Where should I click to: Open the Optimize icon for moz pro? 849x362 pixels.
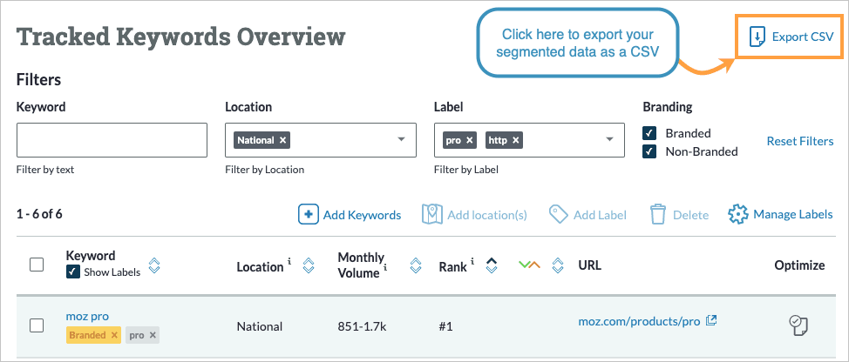tap(798, 325)
